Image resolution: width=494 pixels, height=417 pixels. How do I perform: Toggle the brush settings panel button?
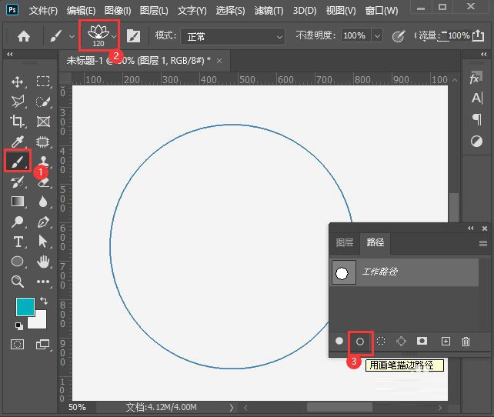134,36
